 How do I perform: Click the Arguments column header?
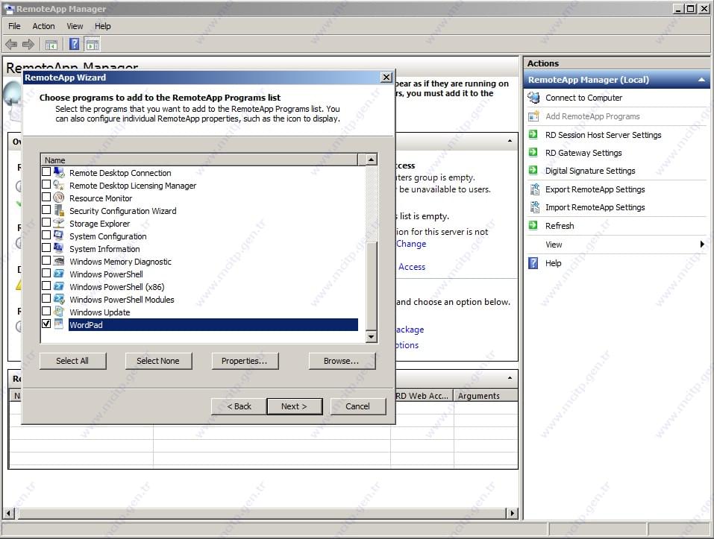pyautogui.click(x=486, y=396)
